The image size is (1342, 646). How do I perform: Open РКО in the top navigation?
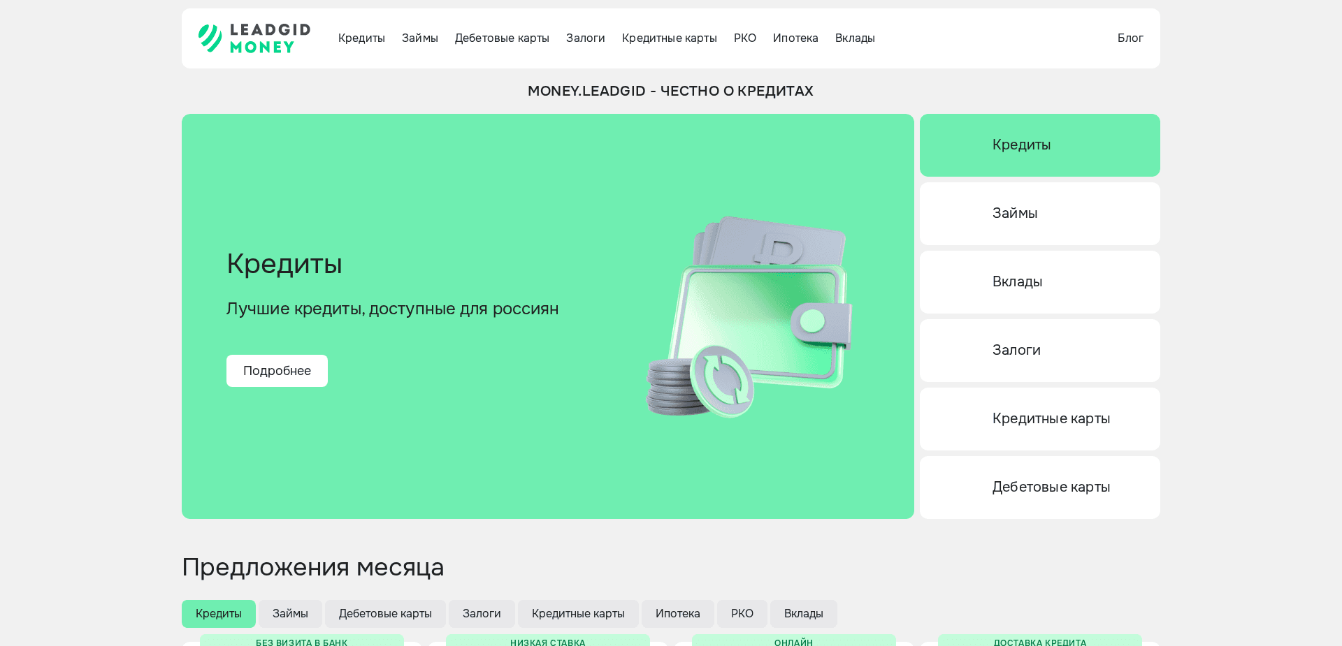coord(744,38)
